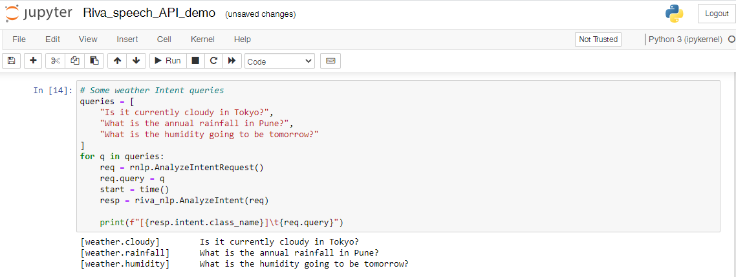Click the comment "# Some weather Intent queries"
This screenshot has width=736, height=277.
point(152,90)
